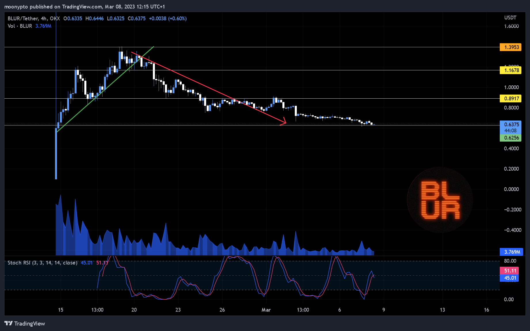This screenshot has height=331, width=530.
Task: Click the date label 20 on time axis
Action: point(134,310)
